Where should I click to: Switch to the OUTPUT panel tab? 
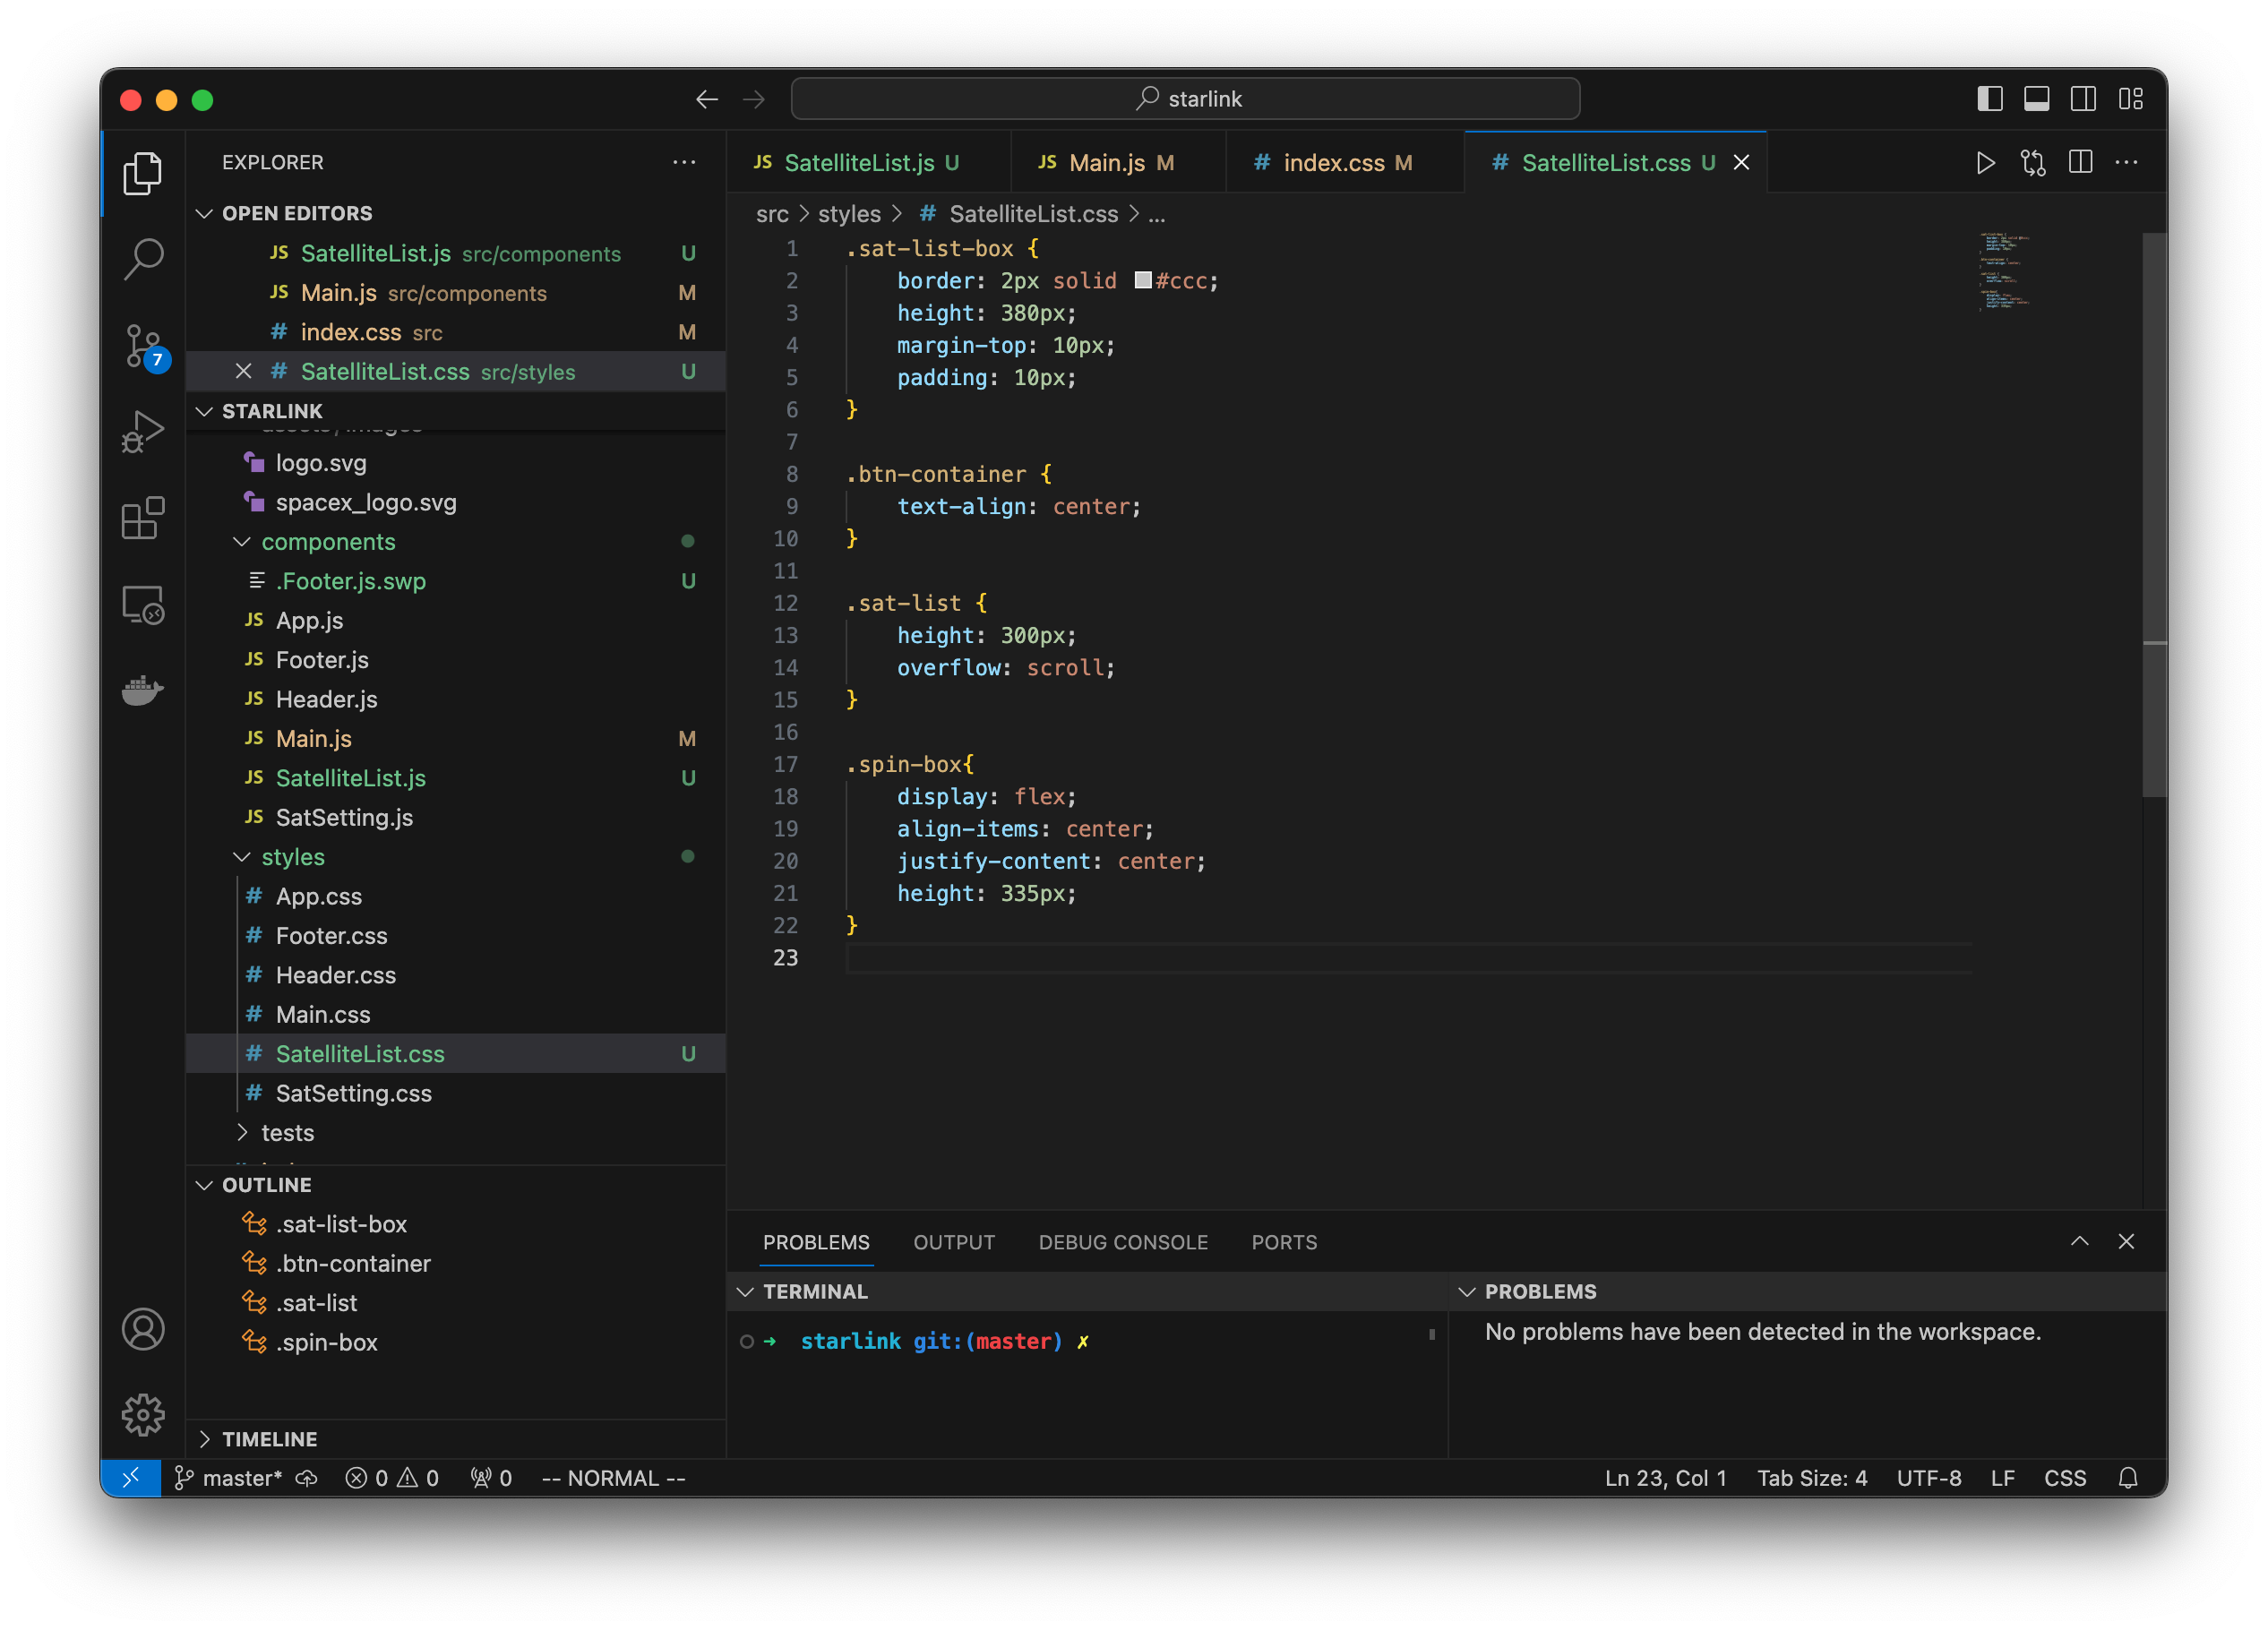pos(953,1242)
